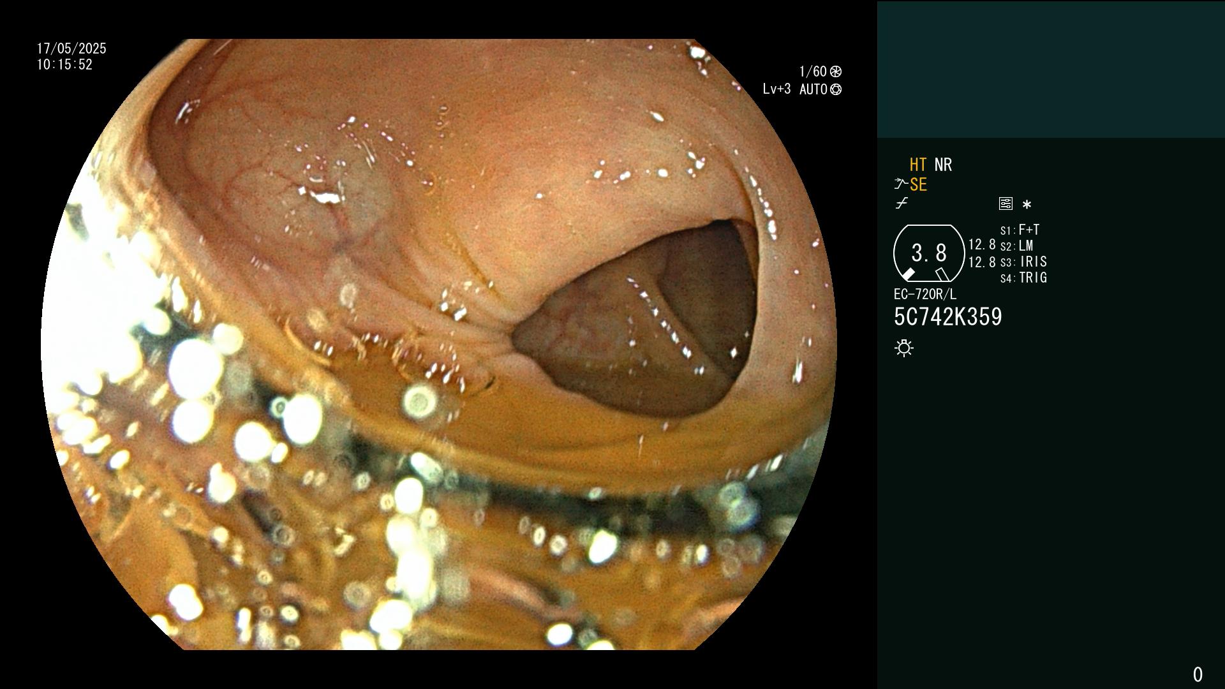1225x689 pixels.
Task: Click the empty teal panel above the HT NR labels
Action: pos(1051,70)
